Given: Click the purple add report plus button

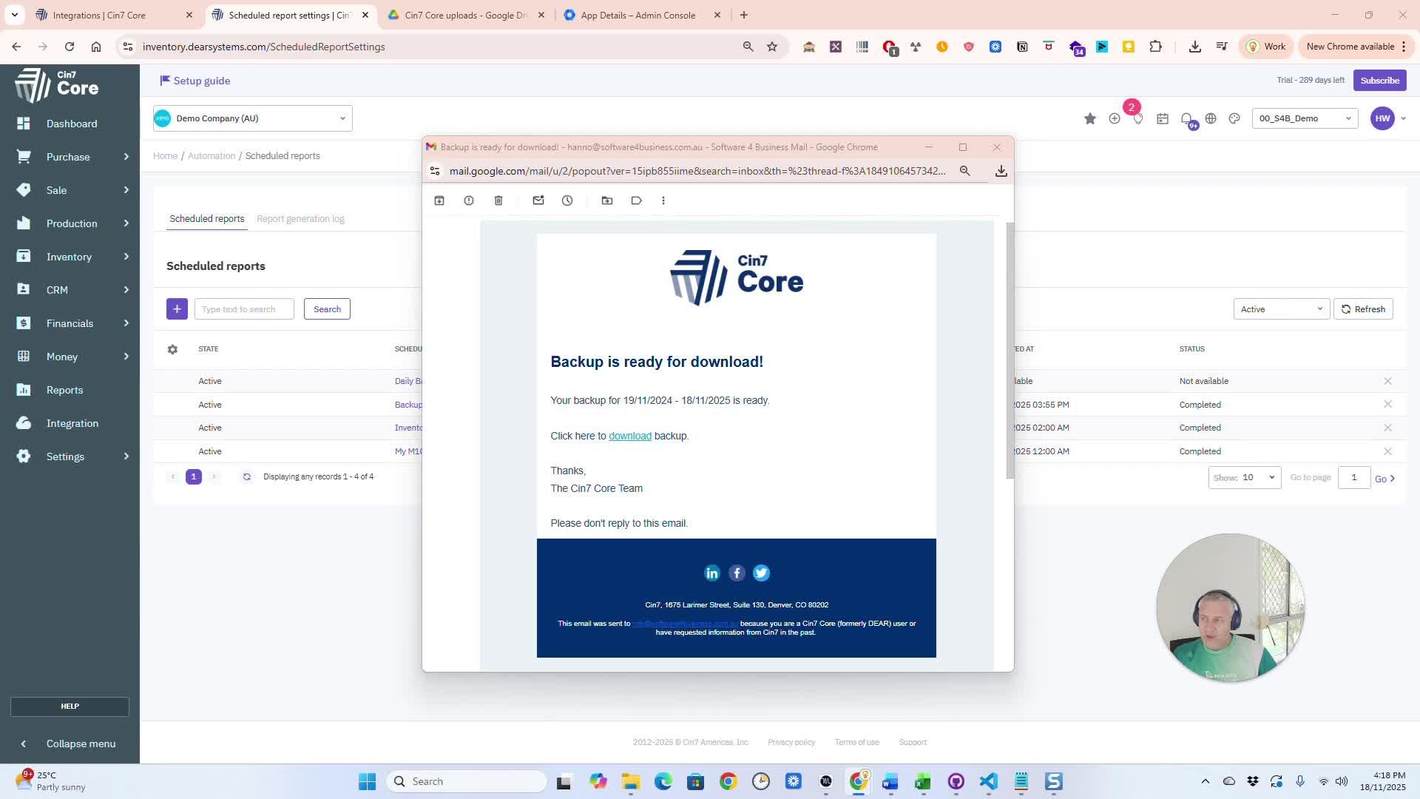Looking at the screenshot, I should point(177,309).
